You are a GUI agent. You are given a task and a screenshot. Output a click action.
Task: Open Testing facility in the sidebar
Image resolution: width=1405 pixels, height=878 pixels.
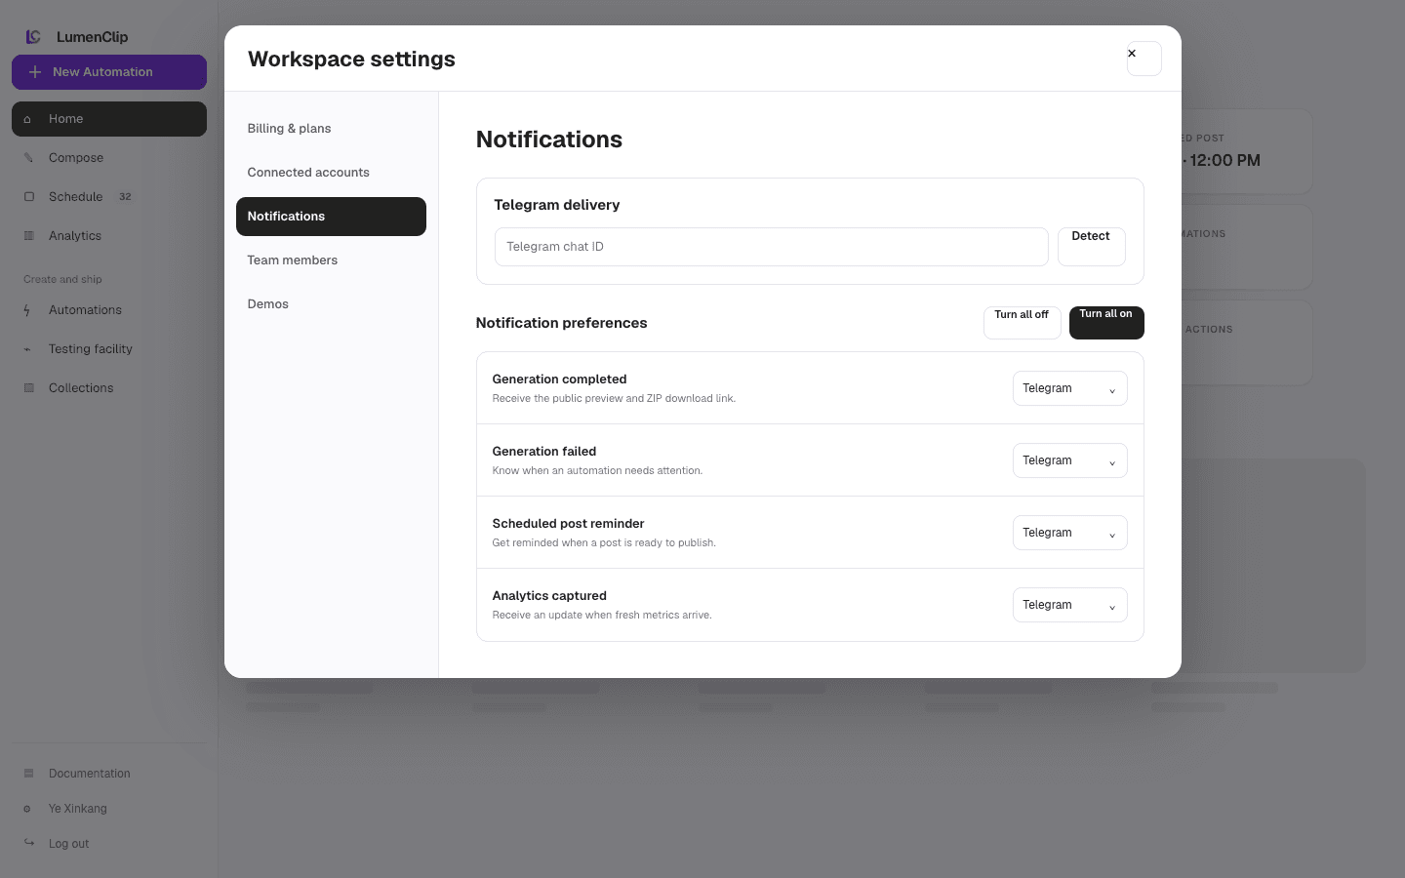[x=109, y=349]
